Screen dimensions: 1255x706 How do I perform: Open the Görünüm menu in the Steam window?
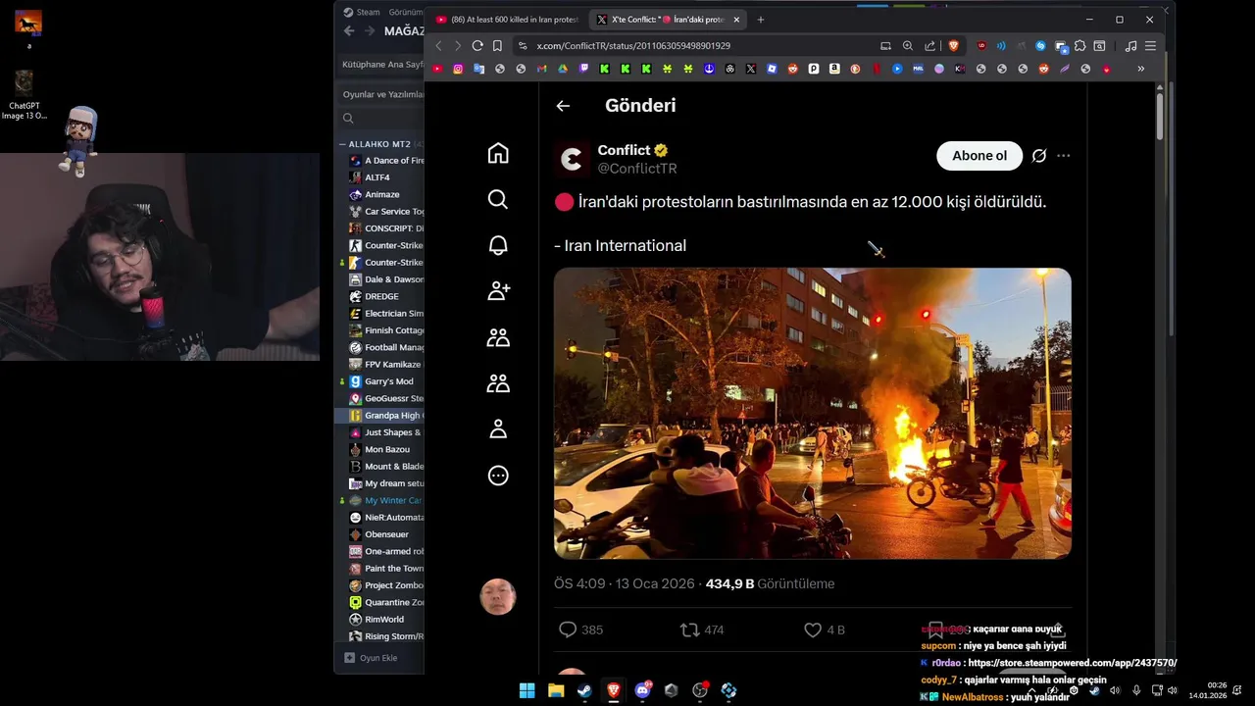pyautogui.click(x=406, y=12)
